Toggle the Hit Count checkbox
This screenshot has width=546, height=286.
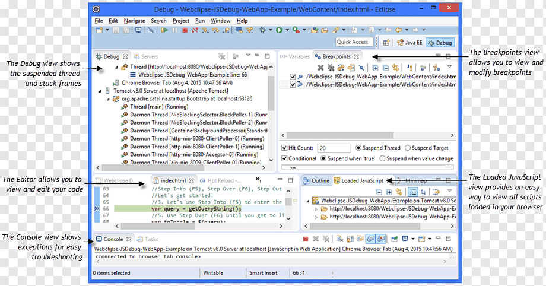284,148
